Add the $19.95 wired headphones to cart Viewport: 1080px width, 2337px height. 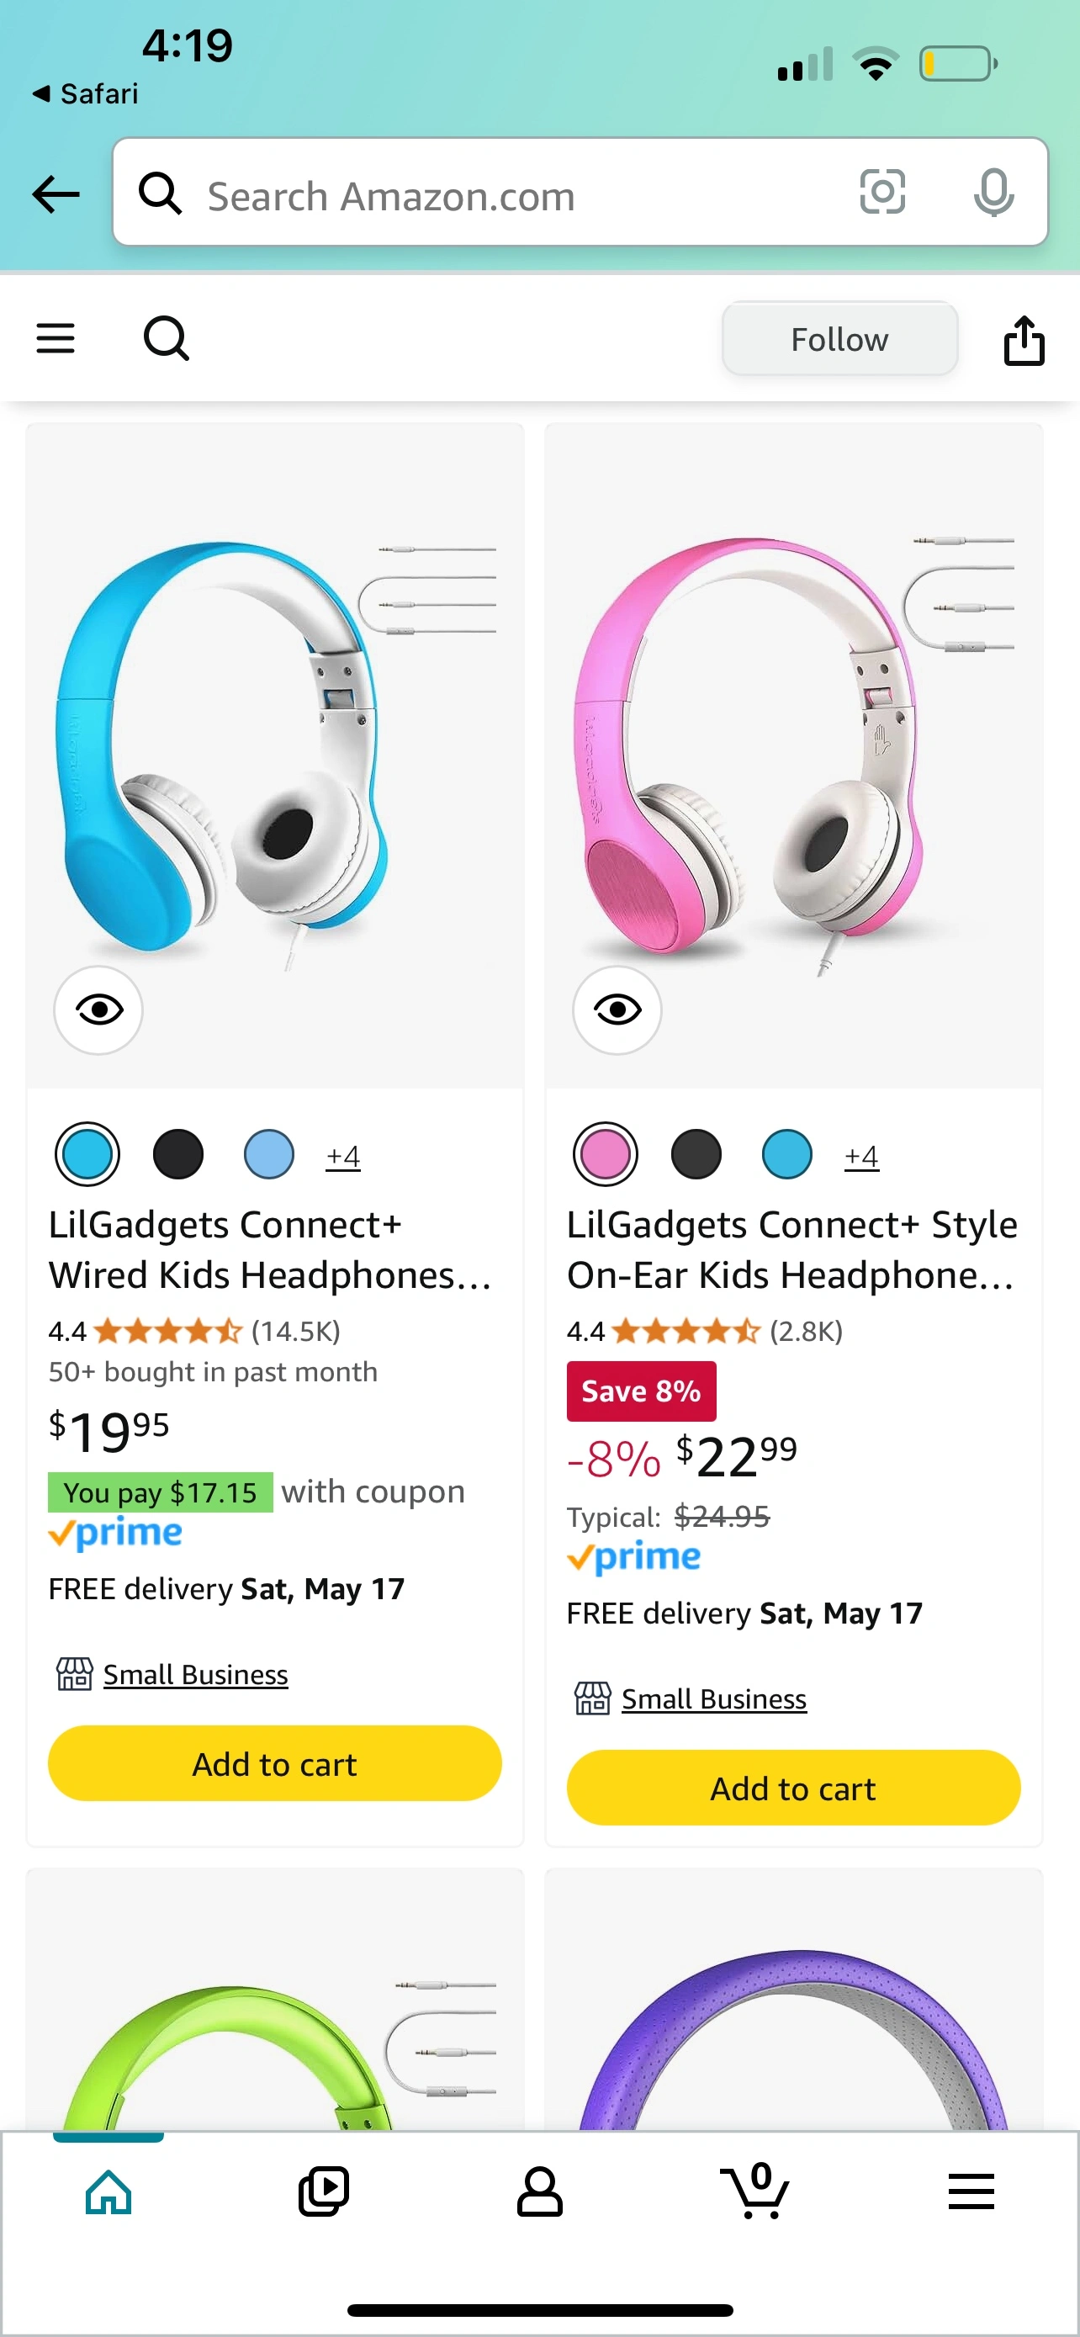click(275, 1762)
